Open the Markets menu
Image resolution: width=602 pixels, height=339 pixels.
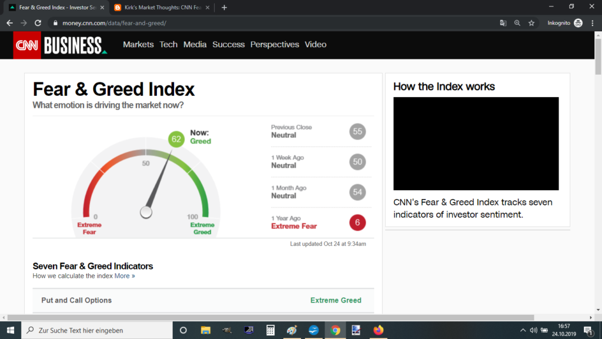click(x=138, y=45)
